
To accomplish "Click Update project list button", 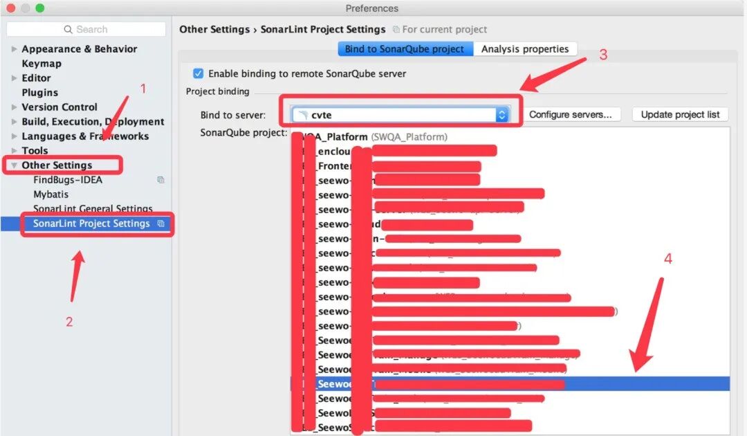I will [680, 114].
